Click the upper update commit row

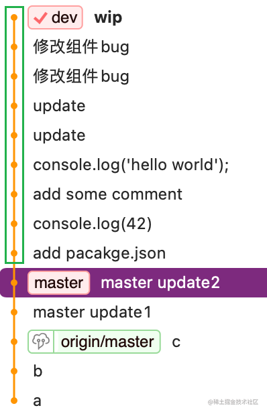(x=59, y=106)
